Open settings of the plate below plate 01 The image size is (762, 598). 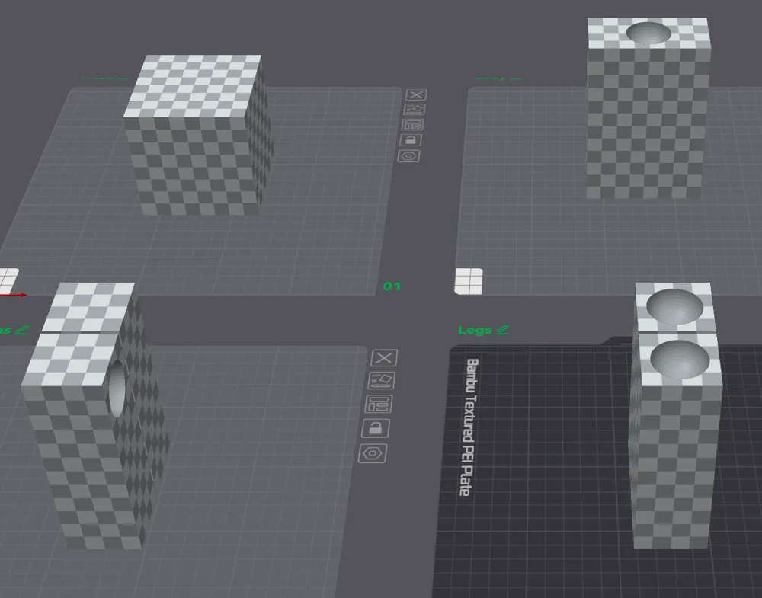[373, 453]
